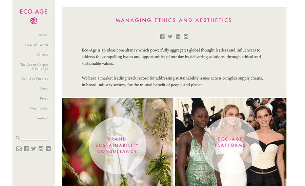Click the Facebook icon below the heading
The width and height of the screenshot is (305, 186).
[162, 37]
